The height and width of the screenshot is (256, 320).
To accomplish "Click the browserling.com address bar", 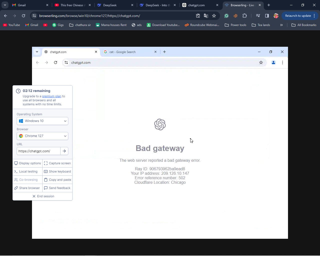I will pos(115,16).
